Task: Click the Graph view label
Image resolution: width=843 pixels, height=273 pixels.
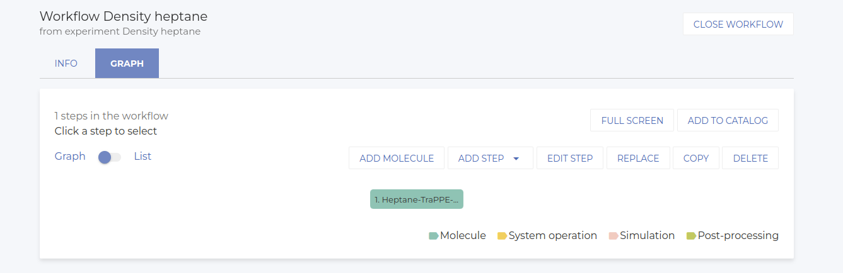Action: pos(70,157)
